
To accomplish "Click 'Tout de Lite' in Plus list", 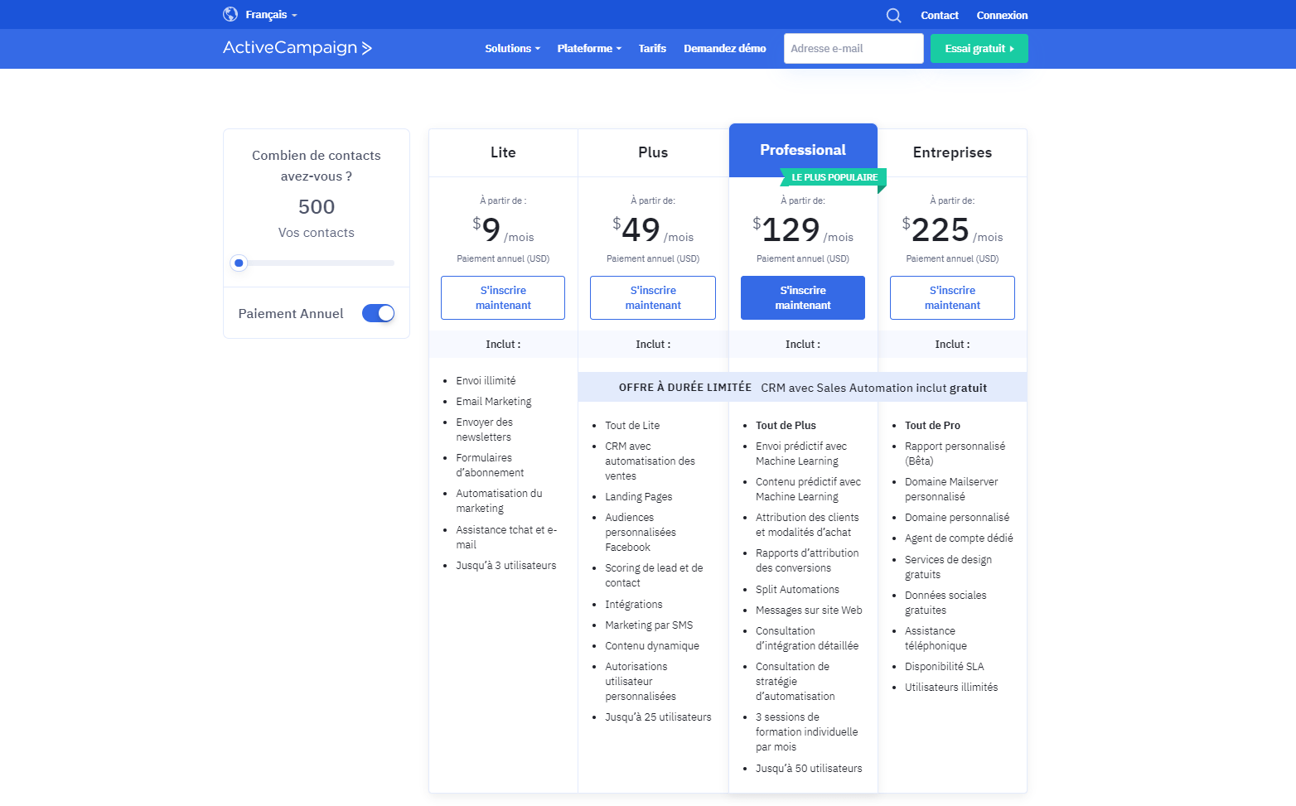I will pos(632,426).
